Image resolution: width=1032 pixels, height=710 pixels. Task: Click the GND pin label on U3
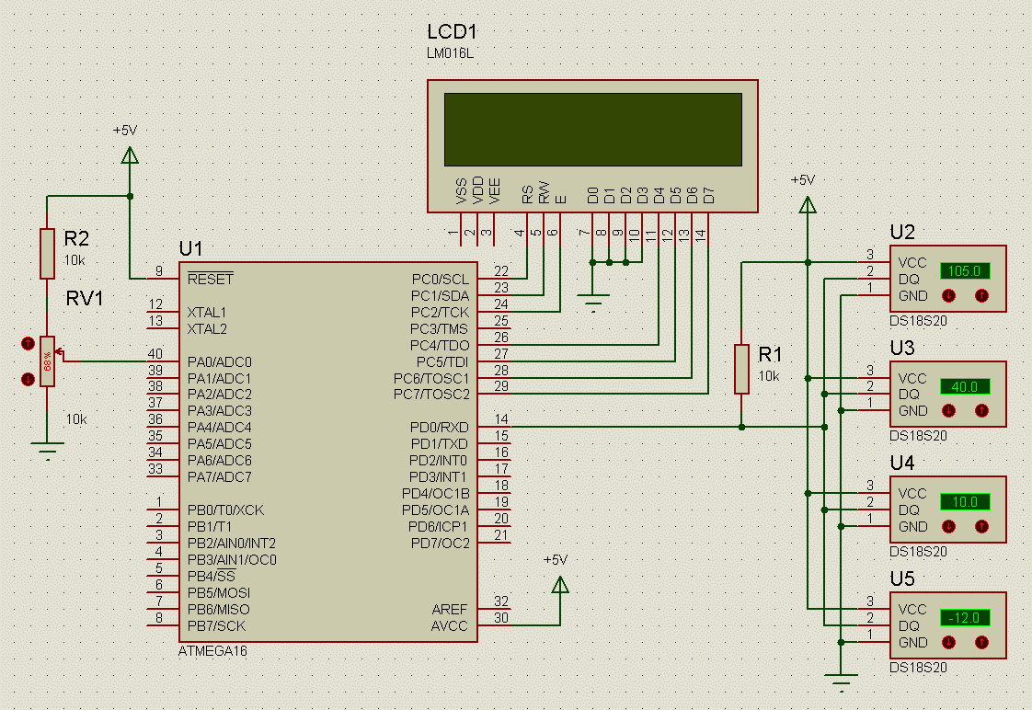(x=912, y=411)
